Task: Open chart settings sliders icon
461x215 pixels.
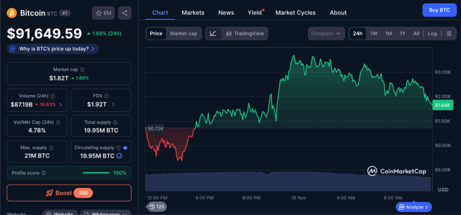Action: point(449,34)
